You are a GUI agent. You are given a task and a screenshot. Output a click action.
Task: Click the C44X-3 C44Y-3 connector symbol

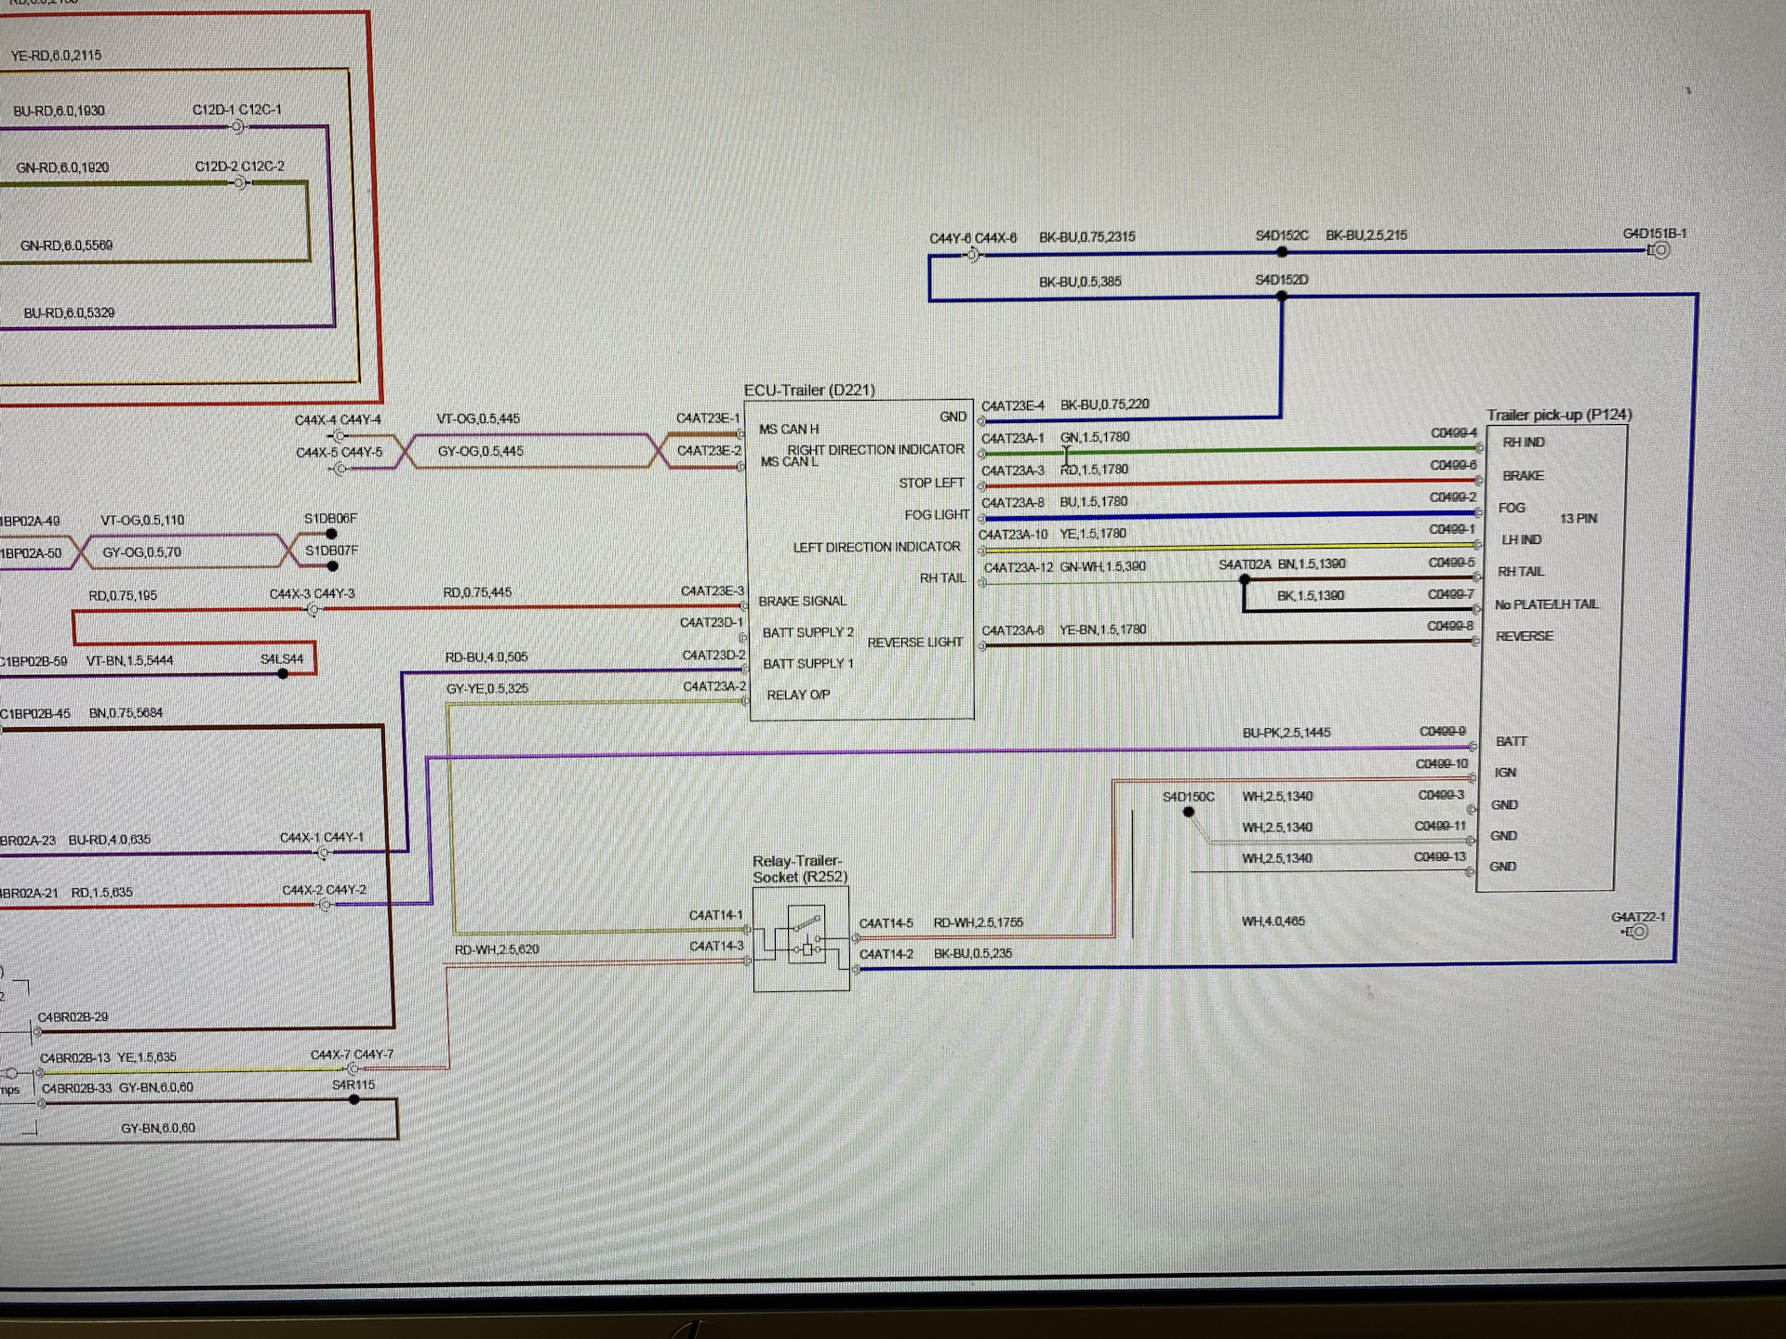313,610
